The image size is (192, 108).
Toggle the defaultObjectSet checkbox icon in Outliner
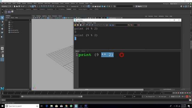click(x=9, y=32)
